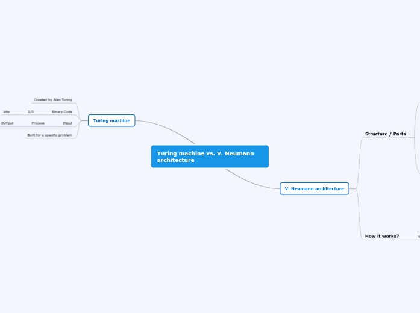Click the 'Turing machine' branch node
Image resolution: width=420 pixels, height=313 pixels.
pyautogui.click(x=111, y=120)
